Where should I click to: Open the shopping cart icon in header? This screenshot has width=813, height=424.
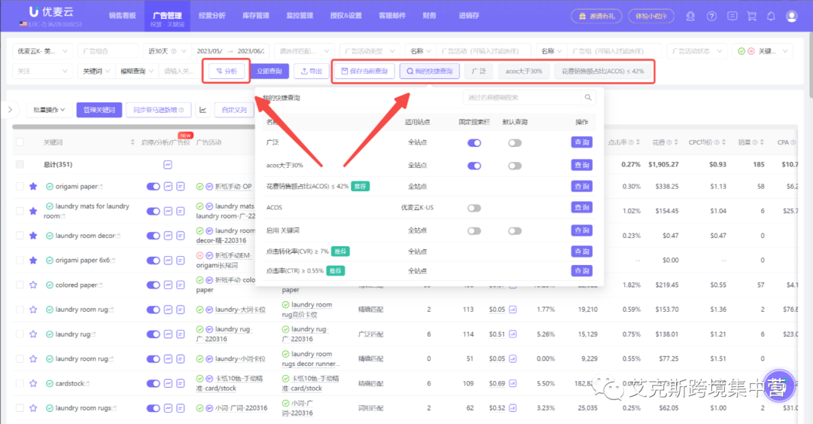point(751,16)
